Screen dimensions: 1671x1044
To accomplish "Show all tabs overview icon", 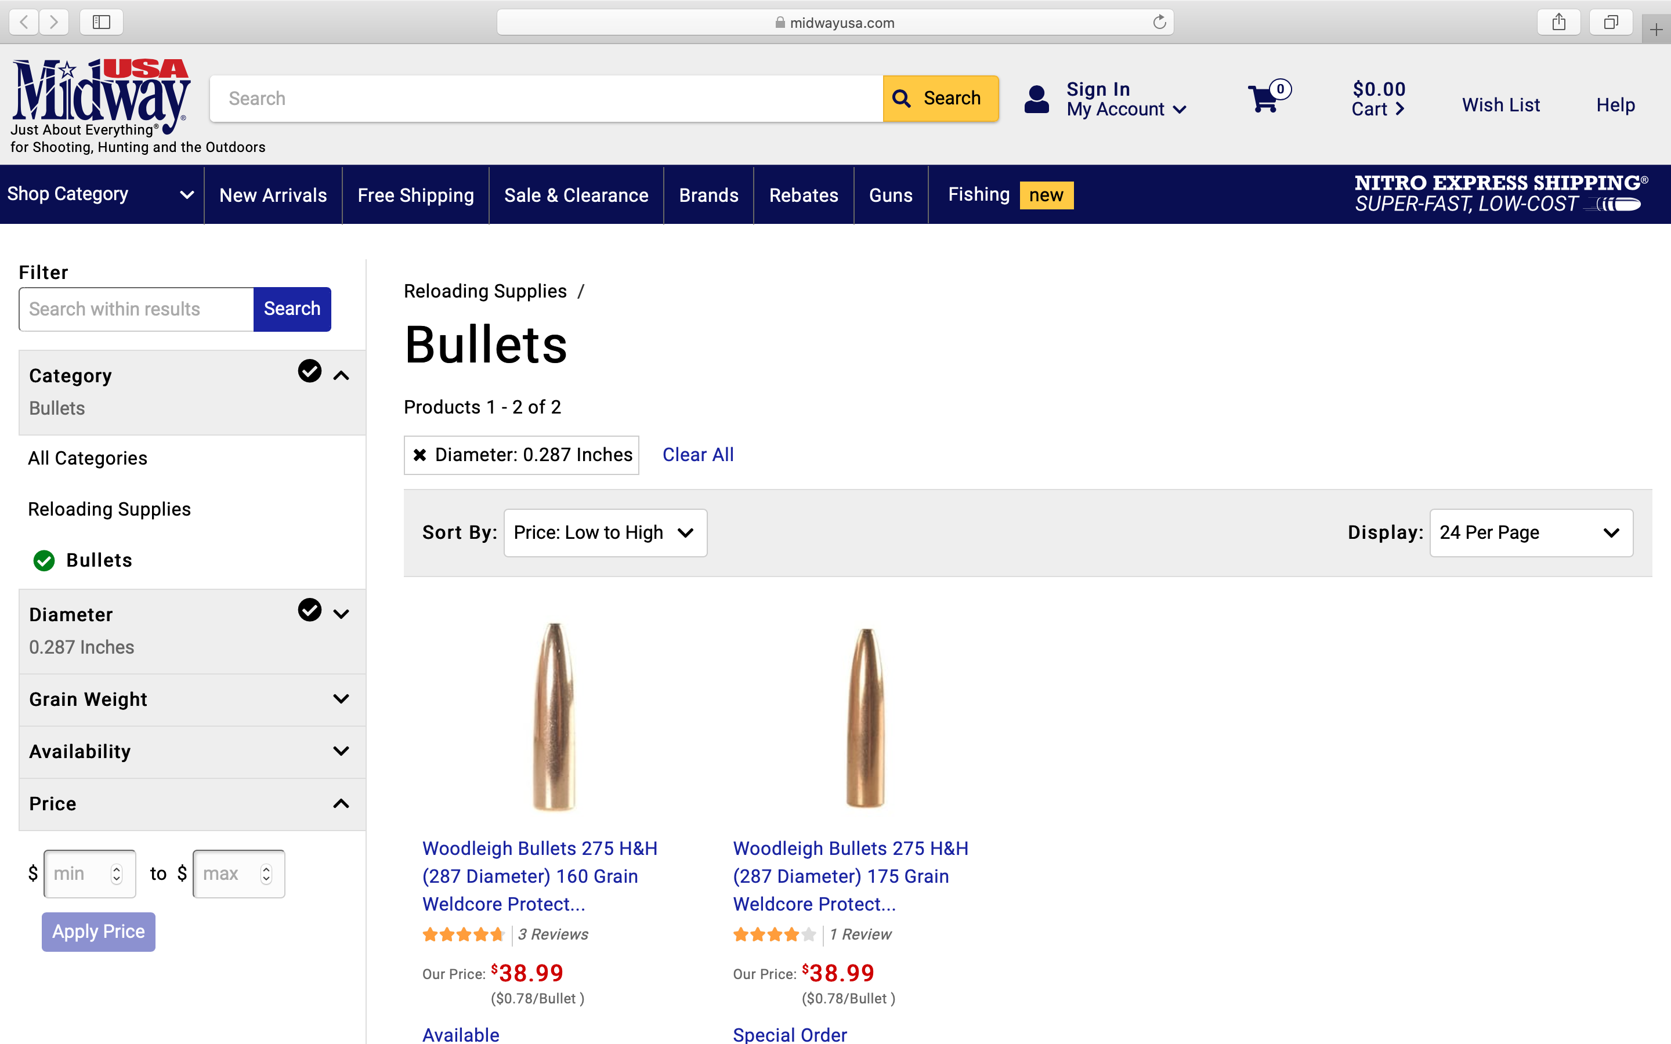I will click(x=1610, y=22).
